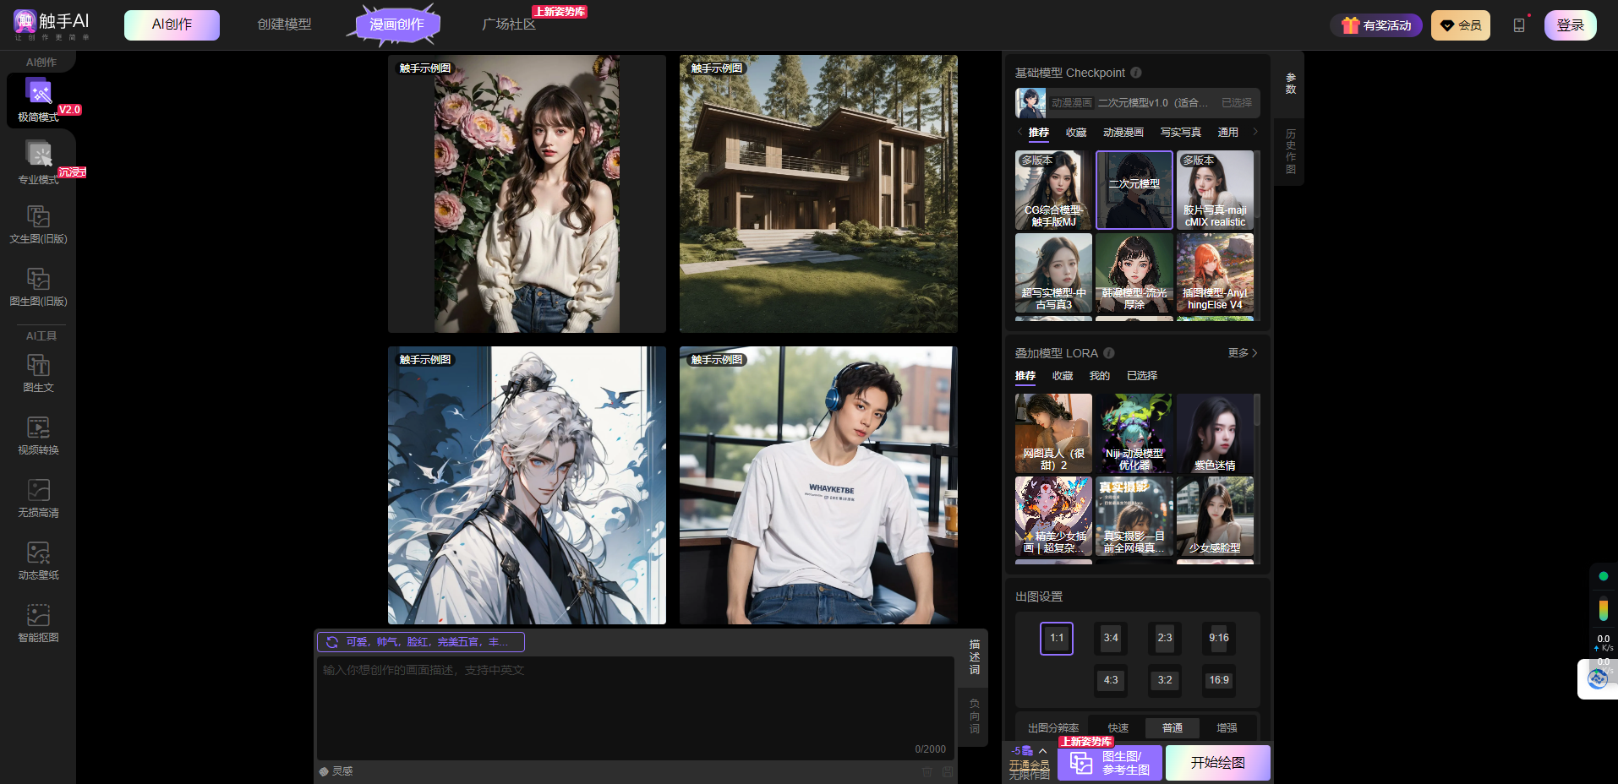Click the 登录 login button
Image resolution: width=1618 pixels, height=784 pixels.
1570,25
